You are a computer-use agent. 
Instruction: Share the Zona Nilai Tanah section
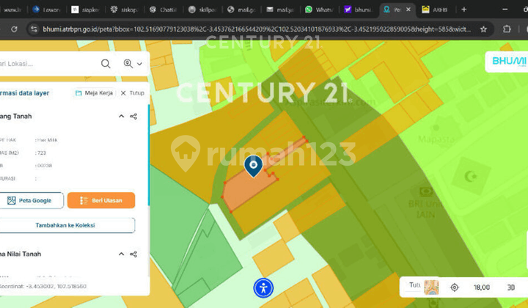tap(133, 254)
